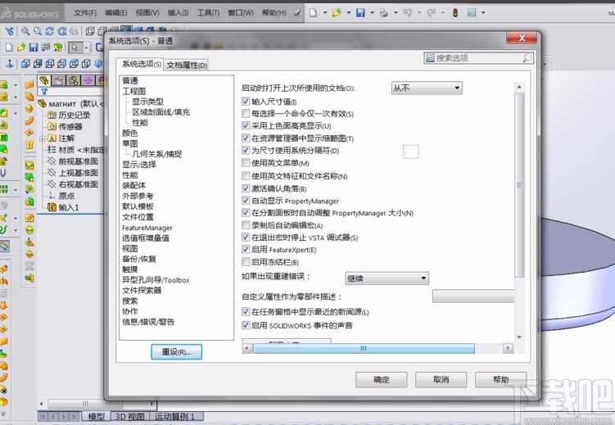
Task: Click the Open folder icon in the top toolbar
Action: coord(337,12)
